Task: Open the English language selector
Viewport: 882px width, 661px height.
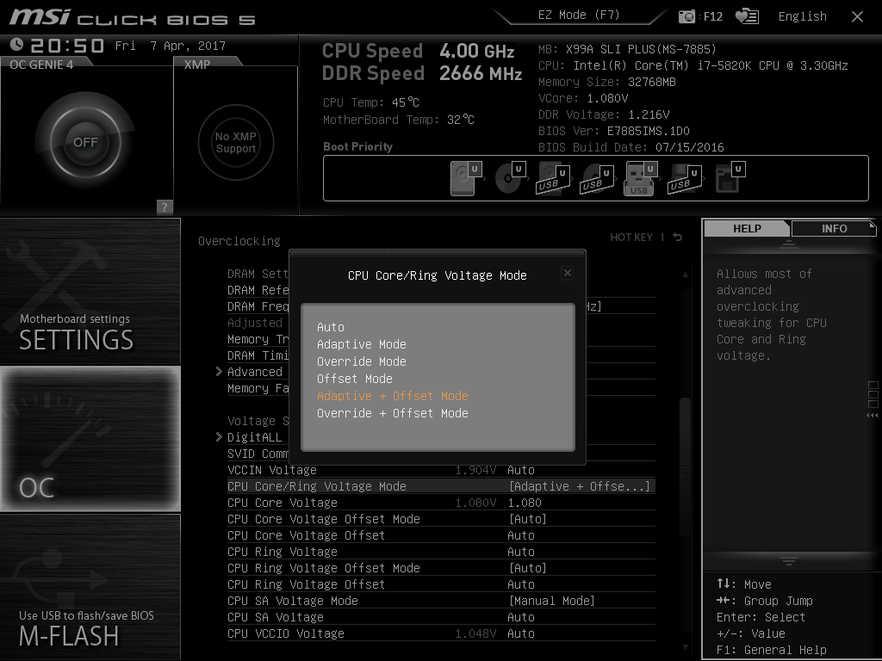Action: (802, 16)
